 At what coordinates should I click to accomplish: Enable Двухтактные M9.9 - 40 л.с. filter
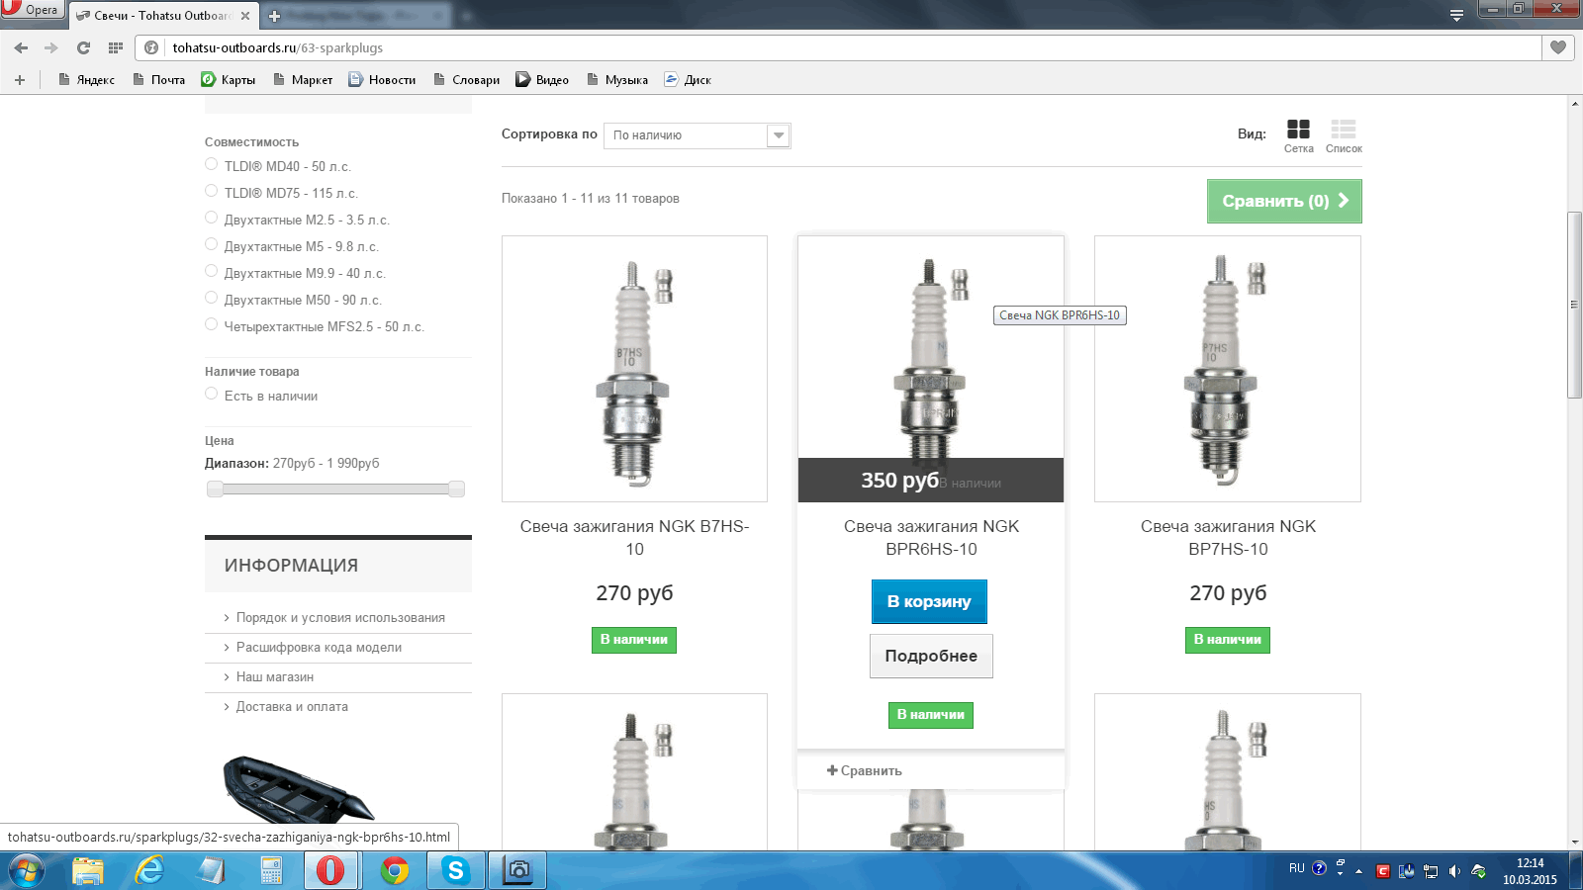(211, 271)
